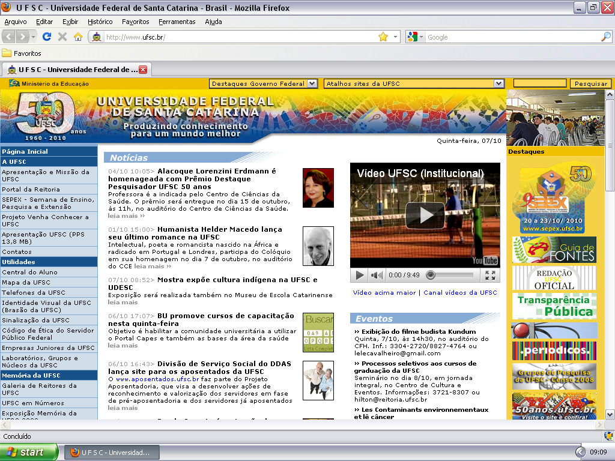Click the home icon in navigation toolbar
Image resolution: width=615 pixels, height=461 pixels.
point(77,37)
